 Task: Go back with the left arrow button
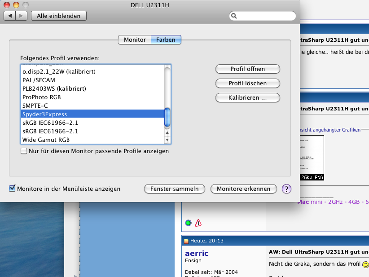(x=9, y=16)
